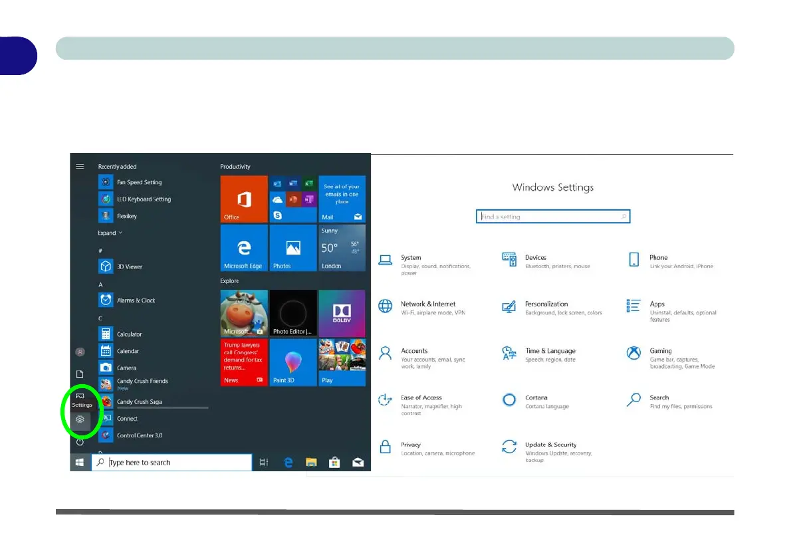Click the Find a setting field
The height and width of the screenshot is (557, 791).
(x=553, y=217)
